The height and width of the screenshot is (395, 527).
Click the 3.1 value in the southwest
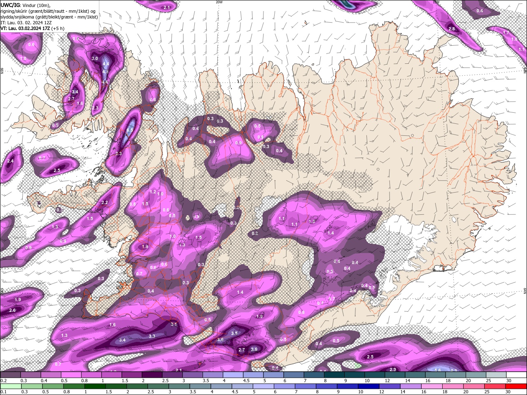174,324
